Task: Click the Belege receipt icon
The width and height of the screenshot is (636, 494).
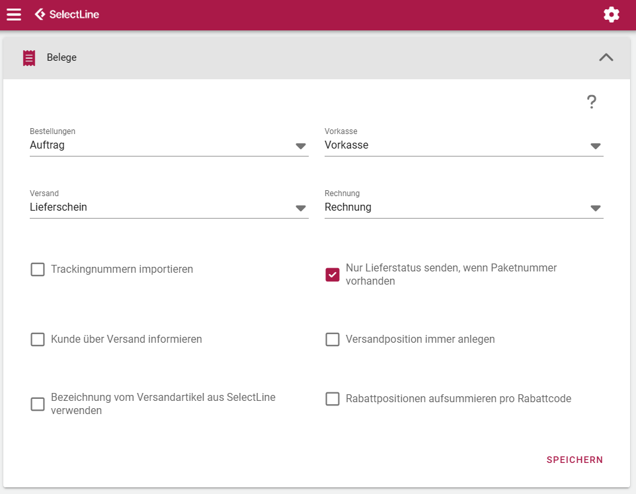Action: (29, 58)
